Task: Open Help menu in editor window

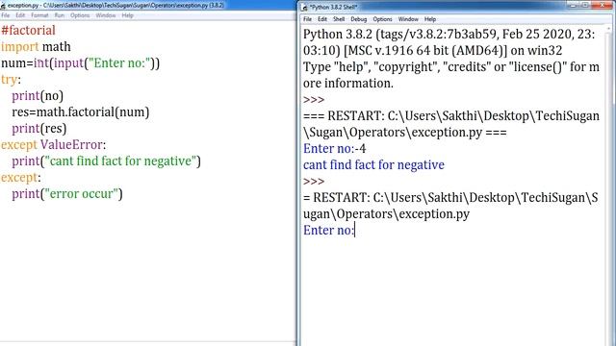Action: pyautogui.click(x=128, y=15)
